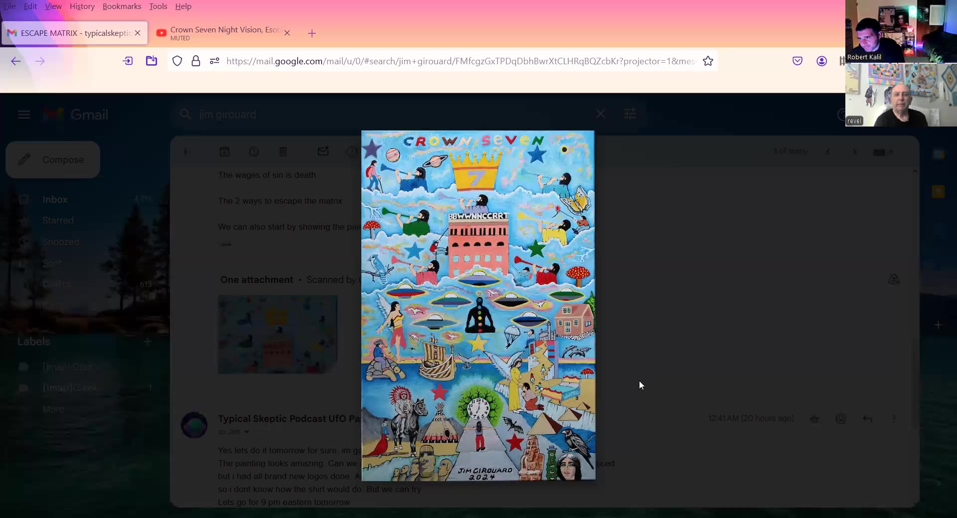Click the Gmail logo
Image resolution: width=957 pixels, height=518 pixels.
76,115
